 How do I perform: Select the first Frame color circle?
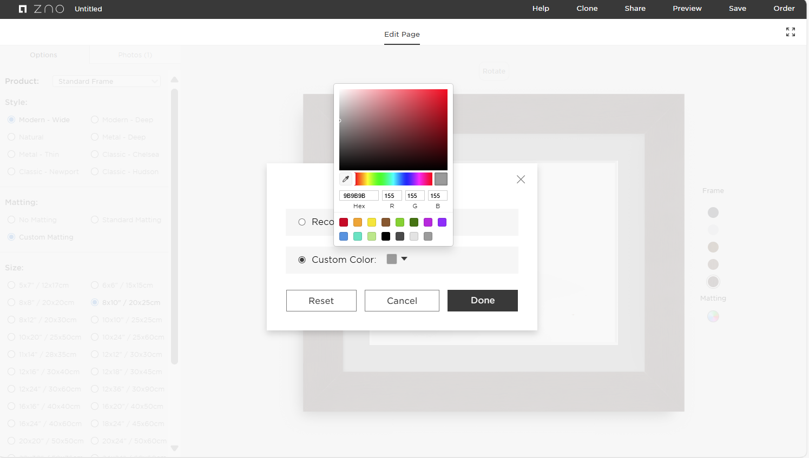[x=713, y=213]
